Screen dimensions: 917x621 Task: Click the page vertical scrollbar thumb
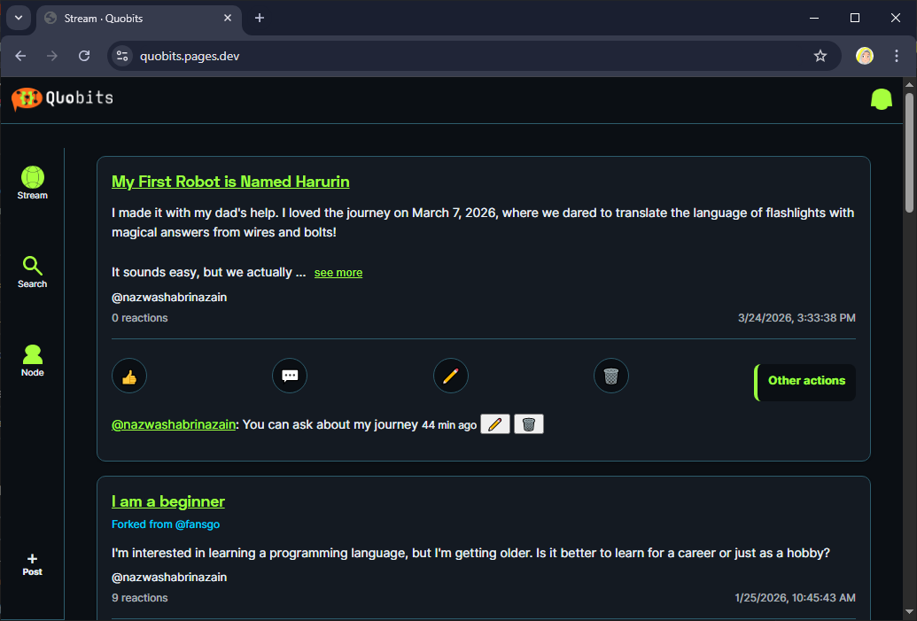tap(909, 153)
